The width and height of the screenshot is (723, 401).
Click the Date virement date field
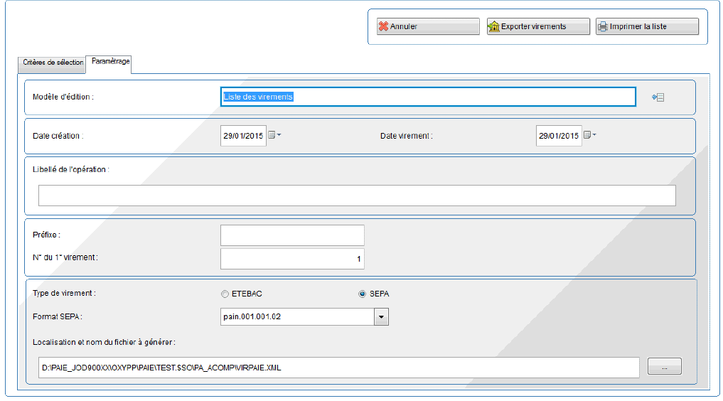[558, 136]
